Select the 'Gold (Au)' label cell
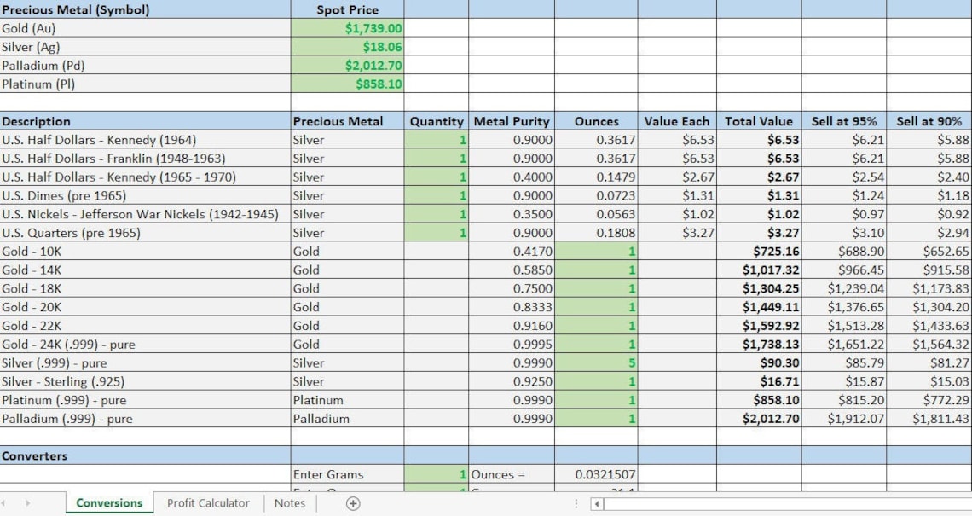Image resolution: width=972 pixels, height=516 pixels. (145, 28)
